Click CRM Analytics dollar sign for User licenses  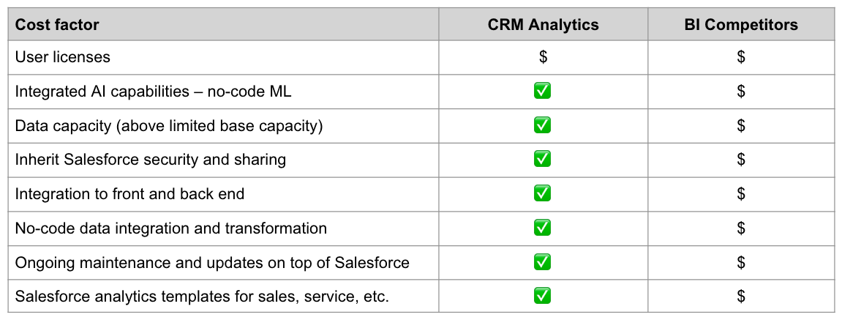tap(542, 57)
